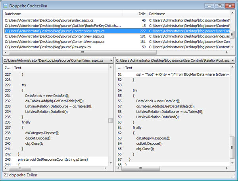The height and width of the screenshot is (181, 238).
Task: Open the RelationPost file dropdown on right
Action: (232, 60)
